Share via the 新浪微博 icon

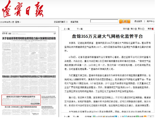tap(104, 117)
